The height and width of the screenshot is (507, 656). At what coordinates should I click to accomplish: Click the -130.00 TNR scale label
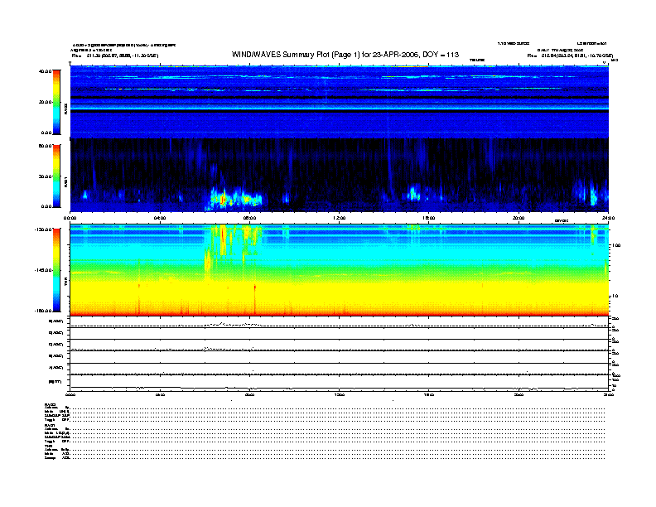click(43, 229)
